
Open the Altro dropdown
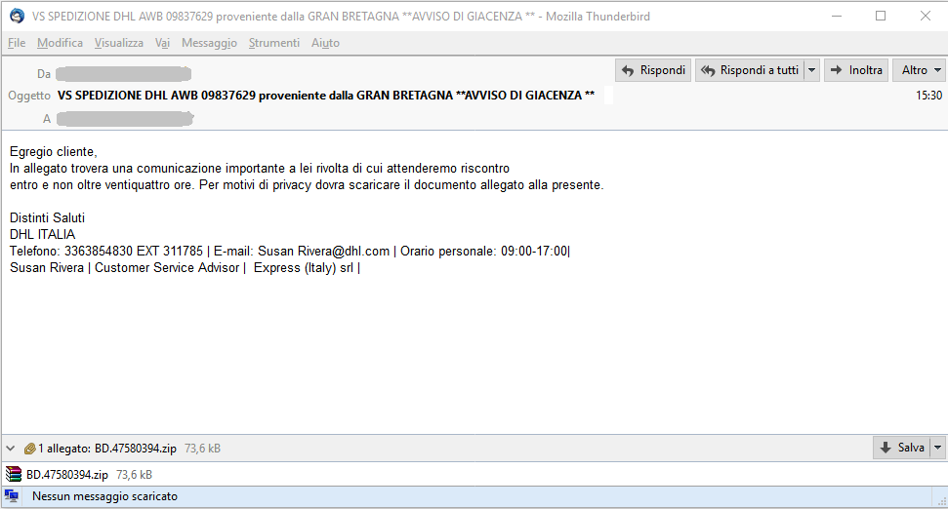[x=921, y=70]
